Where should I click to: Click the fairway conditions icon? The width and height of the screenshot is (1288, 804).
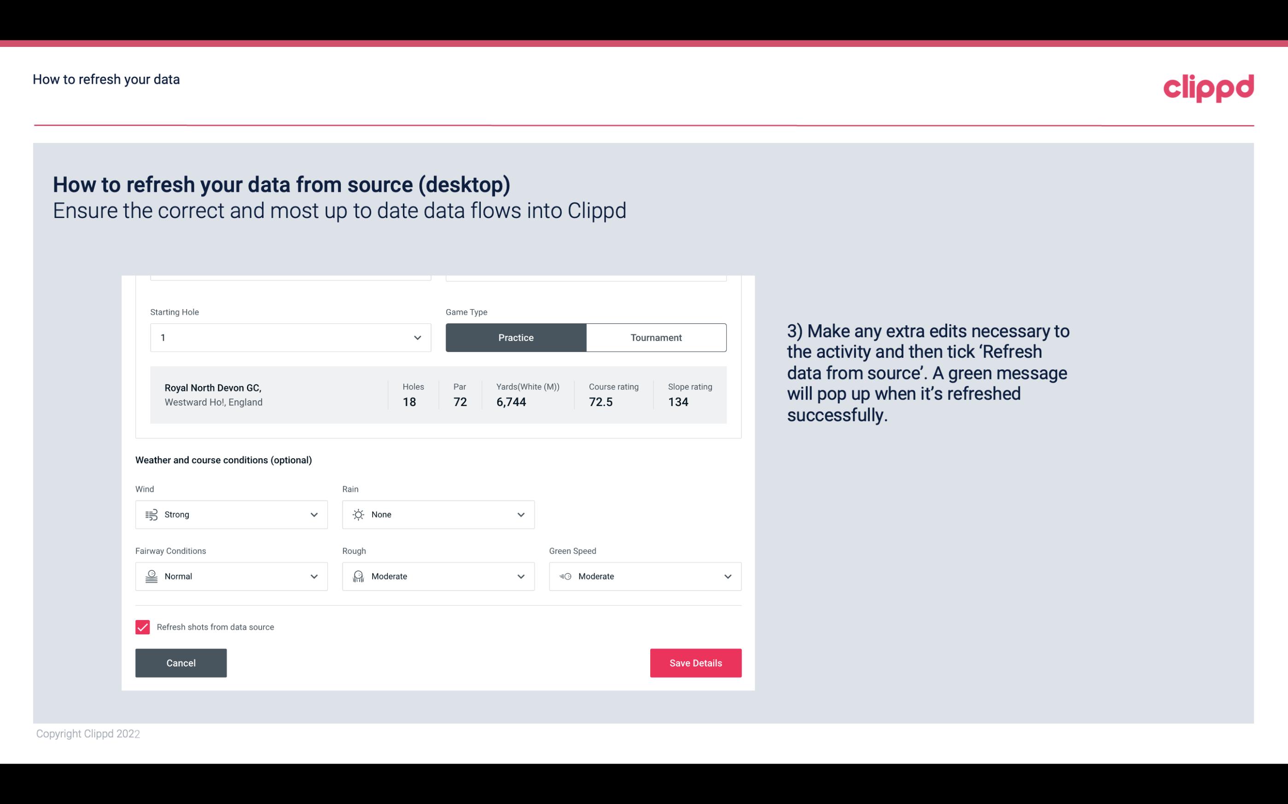150,576
